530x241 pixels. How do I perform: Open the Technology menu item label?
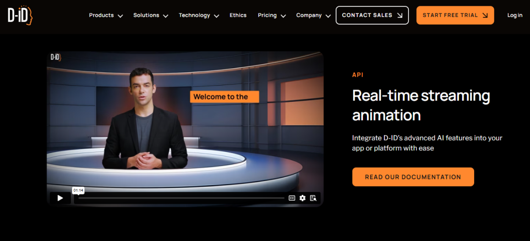point(194,16)
